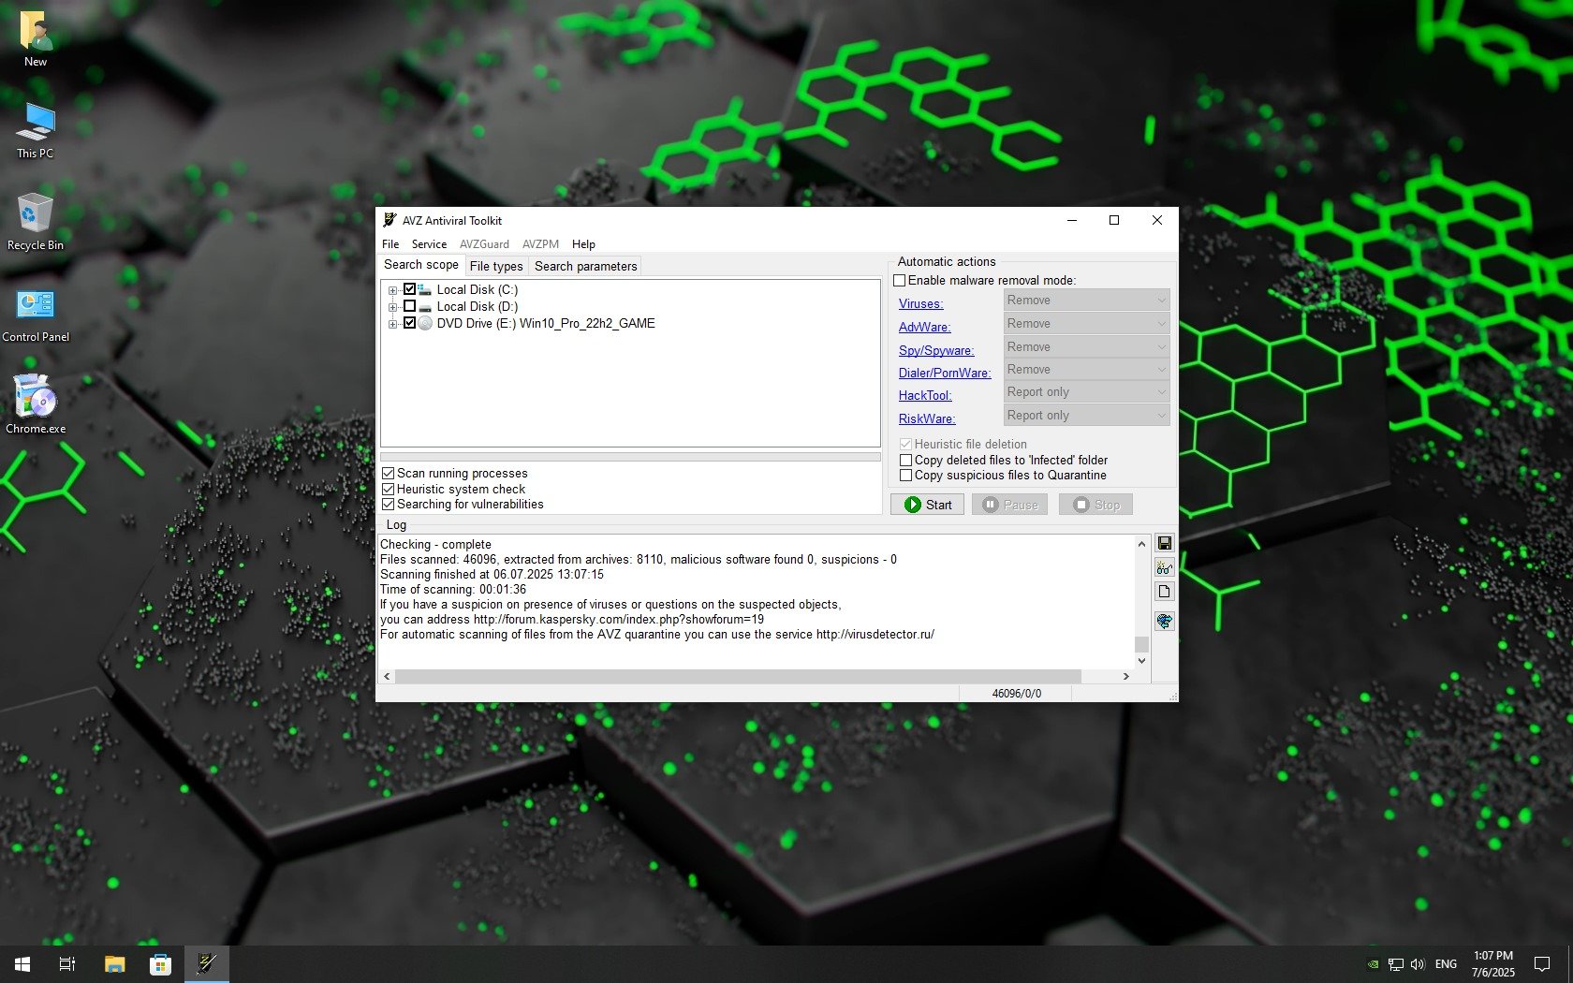Switch to the File types tab
The image size is (1573, 983).
tap(496, 267)
